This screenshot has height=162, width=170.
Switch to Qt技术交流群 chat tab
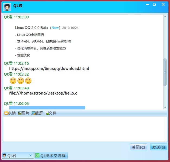[x=51, y=155]
